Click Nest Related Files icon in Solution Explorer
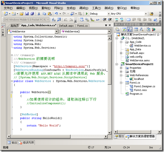The height and width of the screenshot is (152, 164). pos(130,29)
